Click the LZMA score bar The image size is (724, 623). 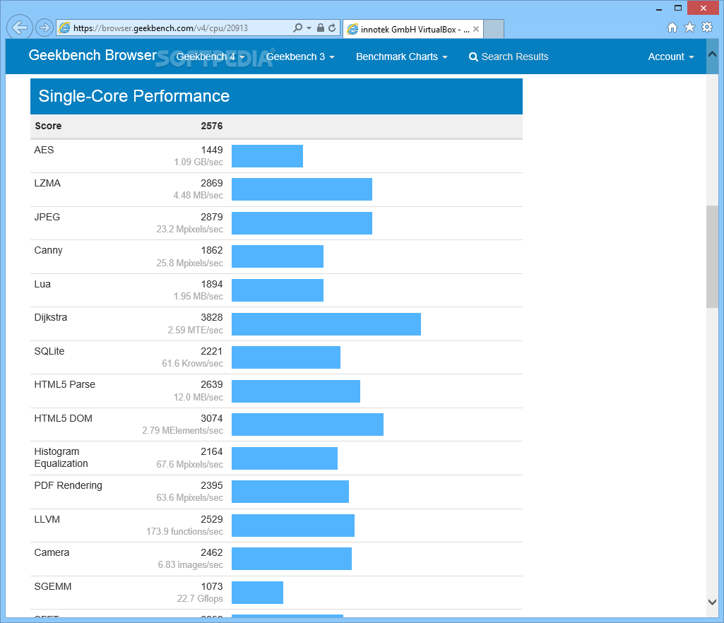tap(302, 189)
